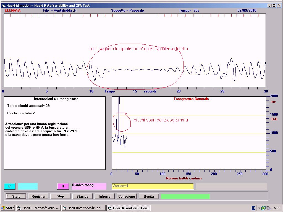Viewport: 283px width, 212px height.
Task: Click the green circular tray icon
Action: [263, 208]
